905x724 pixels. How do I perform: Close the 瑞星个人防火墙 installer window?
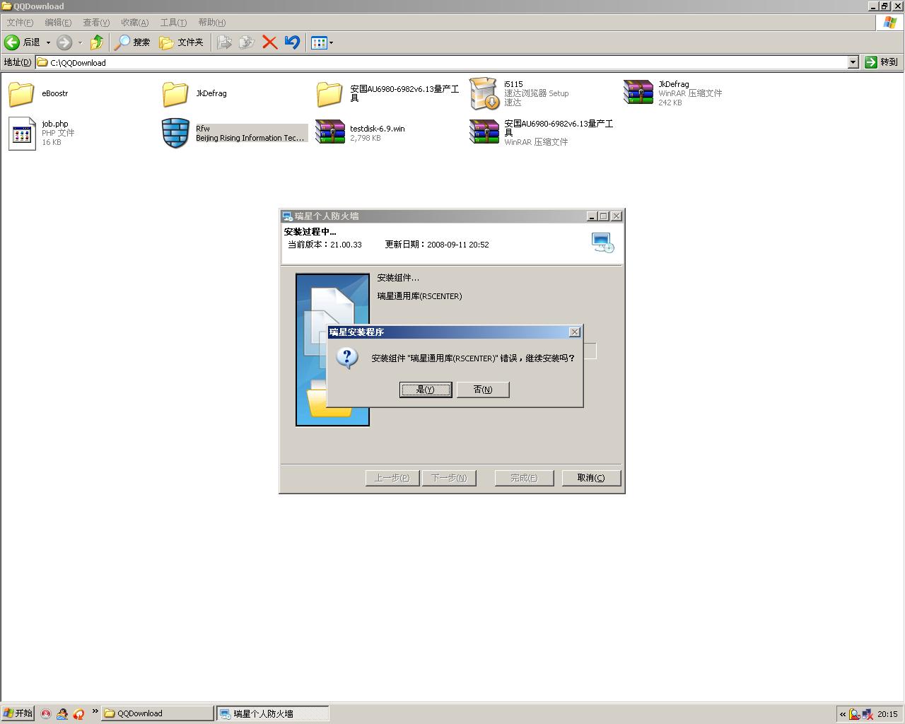[x=617, y=216]
